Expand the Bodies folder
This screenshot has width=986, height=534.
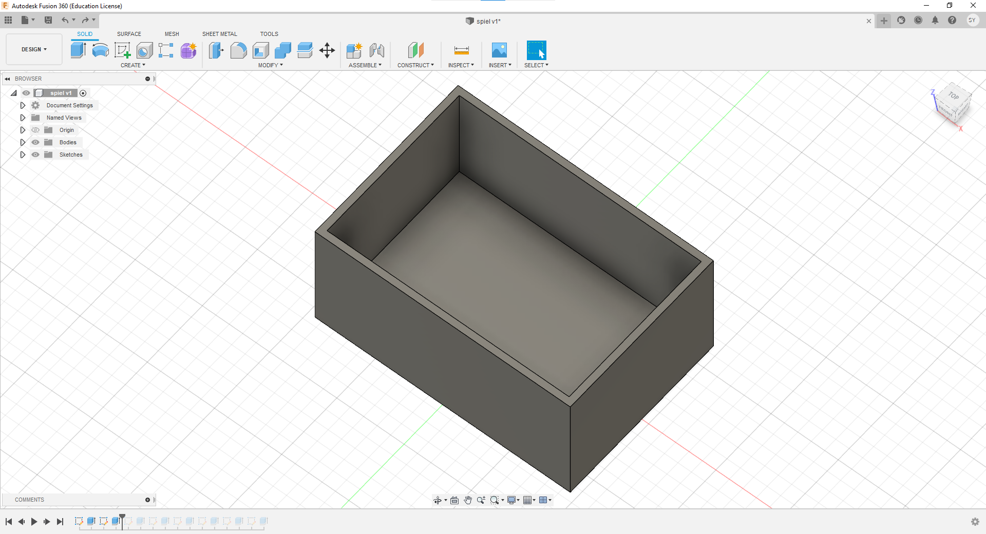23,142
